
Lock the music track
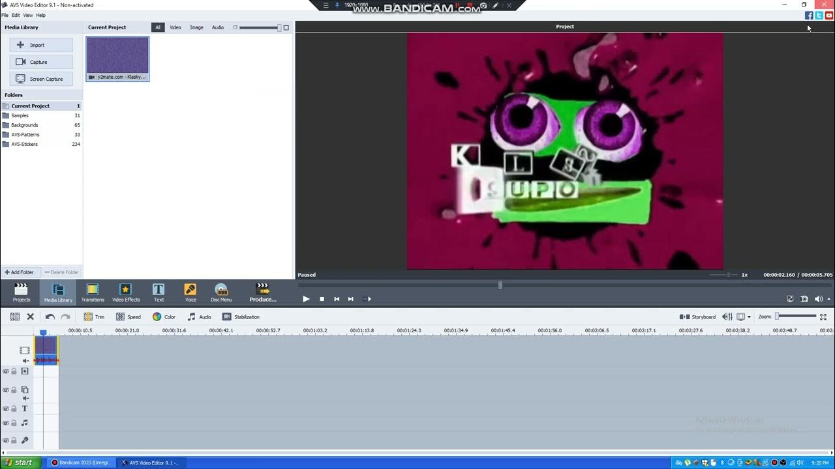14,423
